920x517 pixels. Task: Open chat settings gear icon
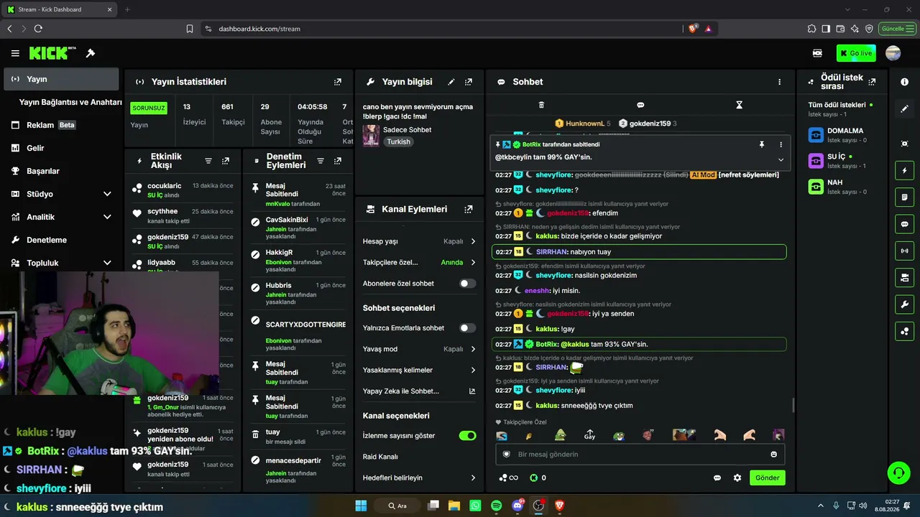click(737, 478)
